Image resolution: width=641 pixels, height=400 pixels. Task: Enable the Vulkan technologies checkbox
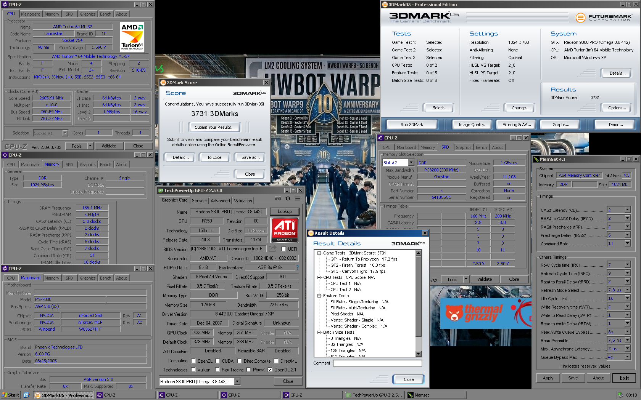[193, 370]
